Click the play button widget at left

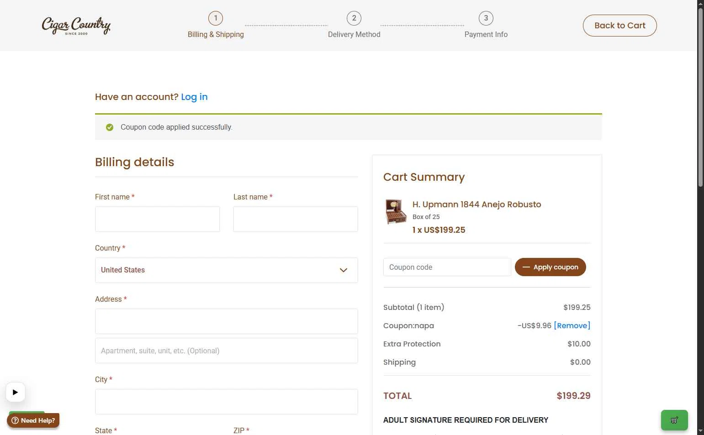click(x=16, y=392)
